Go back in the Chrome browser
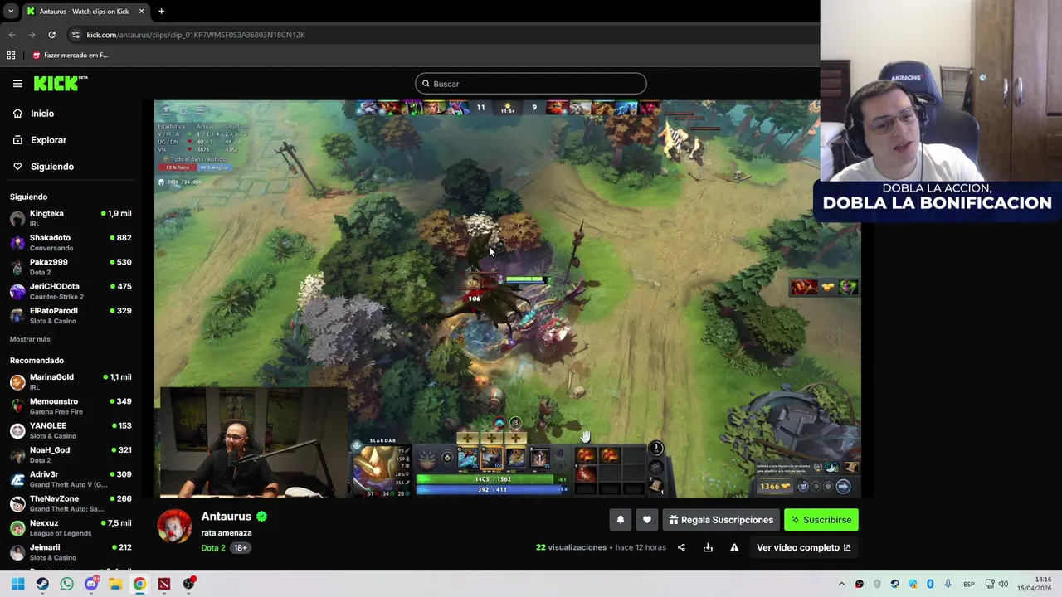Screen dimensions: 1062x597 [x=12, y=35]
